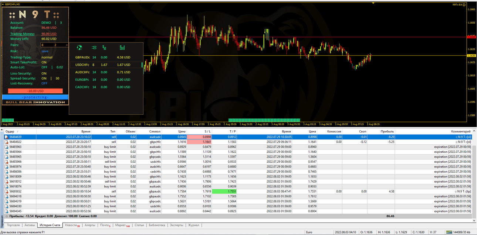
Task: Click the small circle icon beside Прибыль summary
Action: pos(6,216)
